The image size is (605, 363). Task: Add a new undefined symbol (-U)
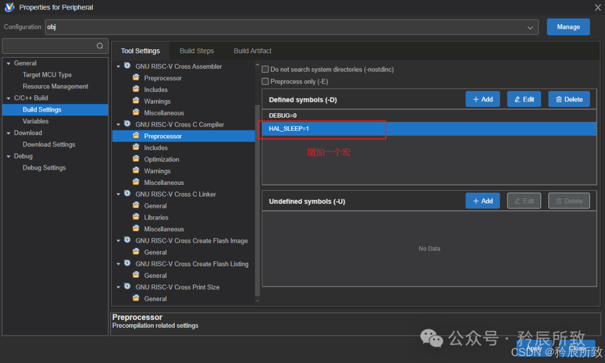483,201
